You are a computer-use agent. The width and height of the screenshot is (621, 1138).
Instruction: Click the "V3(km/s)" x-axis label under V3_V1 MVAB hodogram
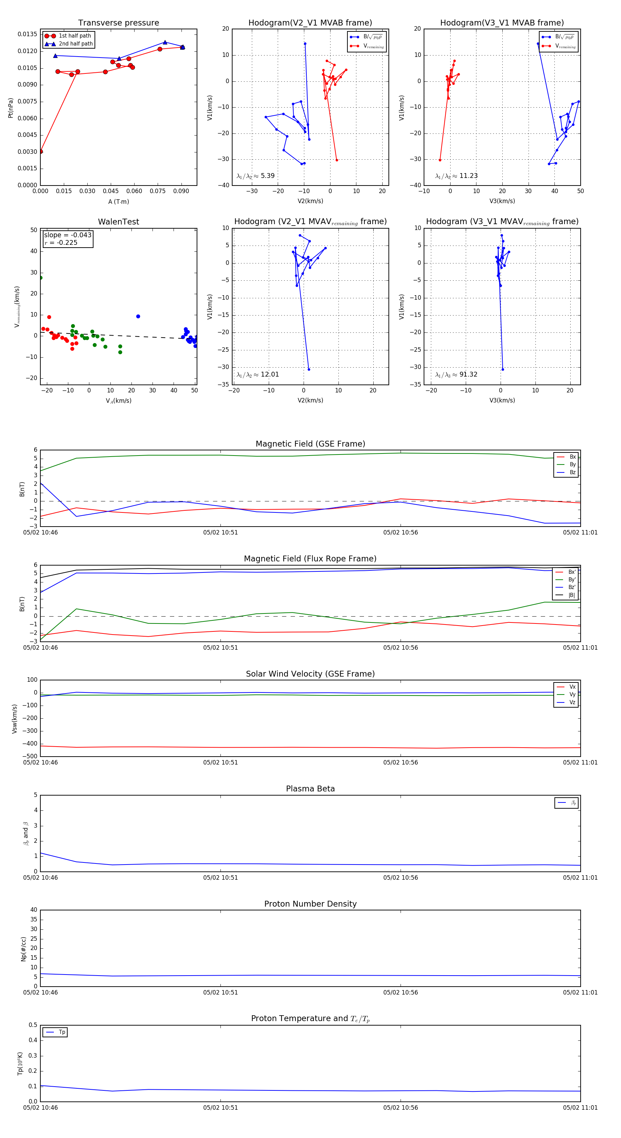[502, 201]
